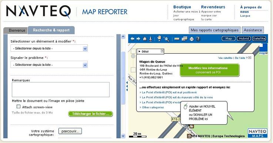Viewport: 273px width, 143px height.
Task: Switch to the Bienvenue tab
Action: click(17, 30)
